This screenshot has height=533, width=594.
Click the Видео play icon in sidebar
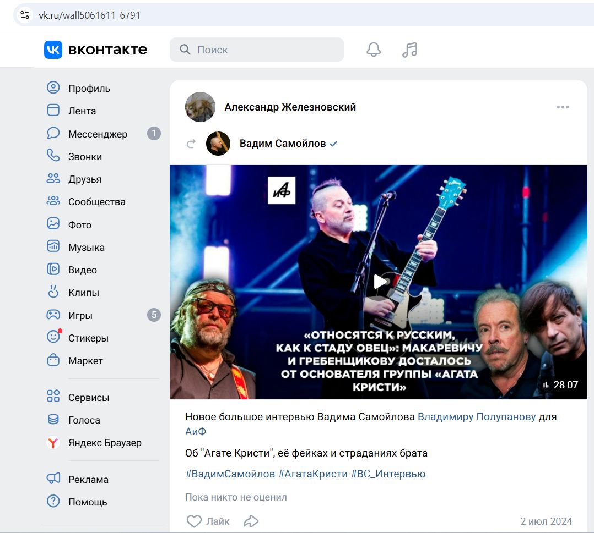[x=53, y=270]
